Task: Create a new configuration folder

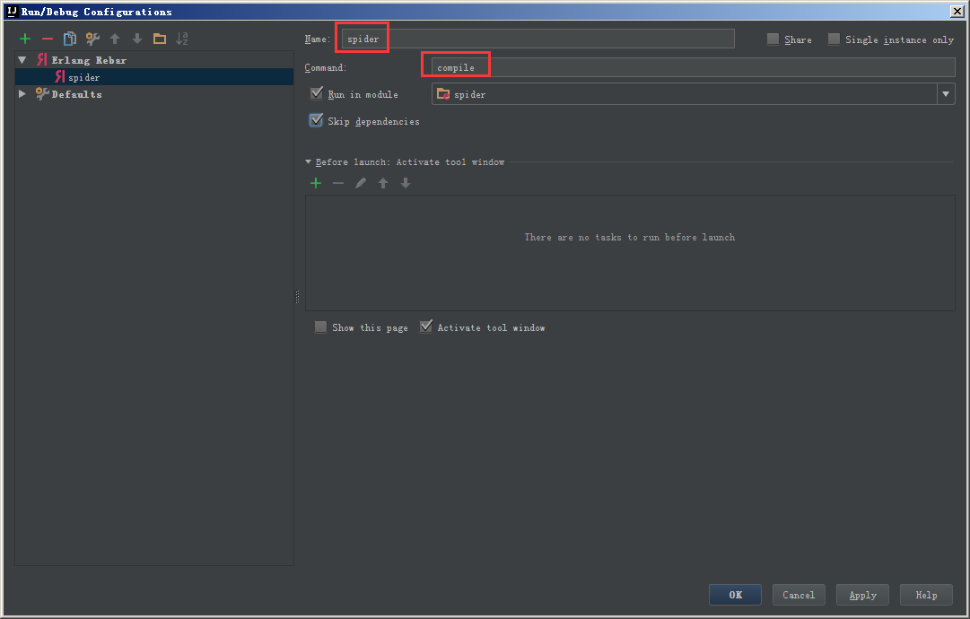Action: [x=159, y=39]
